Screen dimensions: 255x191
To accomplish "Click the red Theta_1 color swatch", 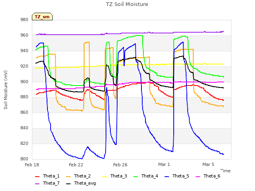I will [37, 177].
